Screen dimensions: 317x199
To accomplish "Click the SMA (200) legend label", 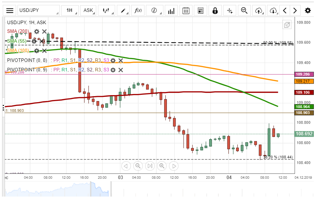I will [x=18, y=31].
